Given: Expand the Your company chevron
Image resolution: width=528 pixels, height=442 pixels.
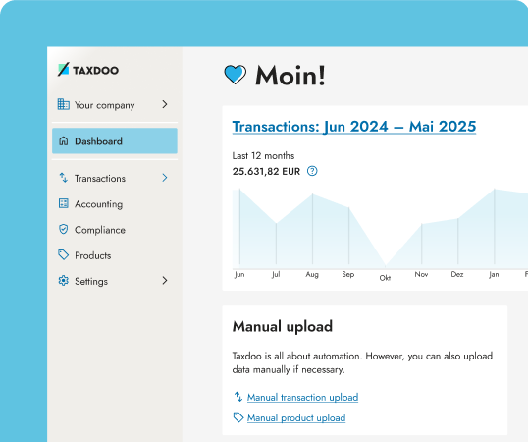Looking at the screenshot, I should coord(165,104).
